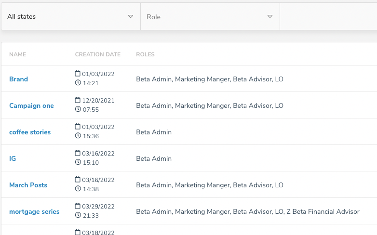Open the Brand campaign link
This screenshot has width=377, height=235.
18,79
